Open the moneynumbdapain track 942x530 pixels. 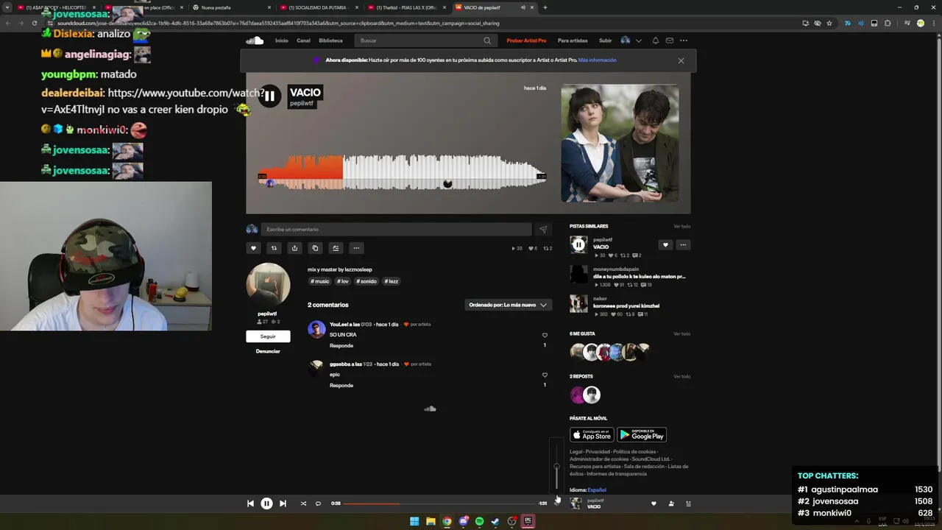(640, 277)
